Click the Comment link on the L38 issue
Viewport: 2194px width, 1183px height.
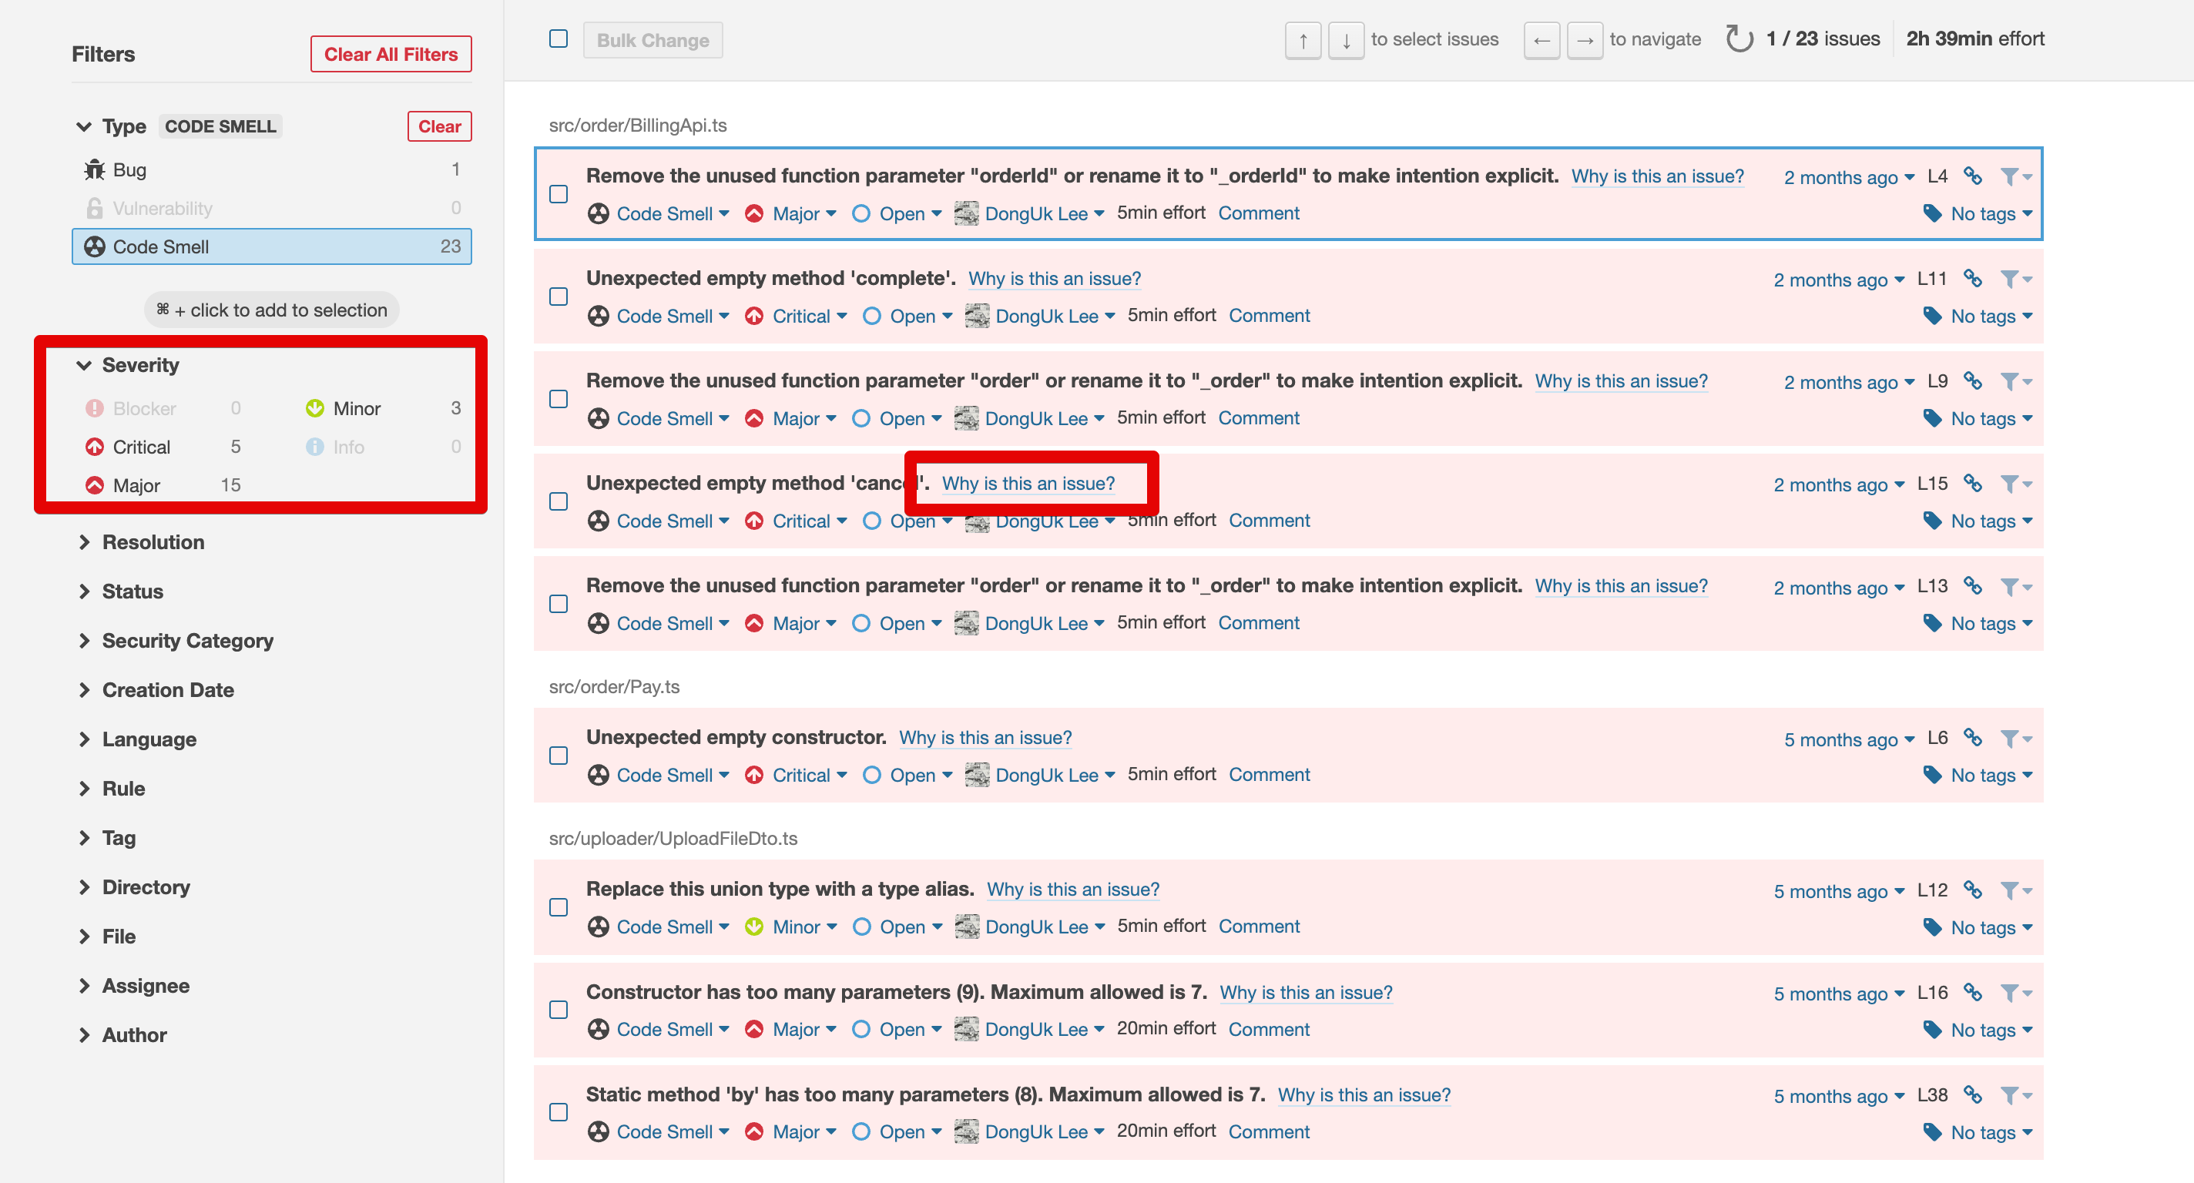(x=1268, y=1131)
